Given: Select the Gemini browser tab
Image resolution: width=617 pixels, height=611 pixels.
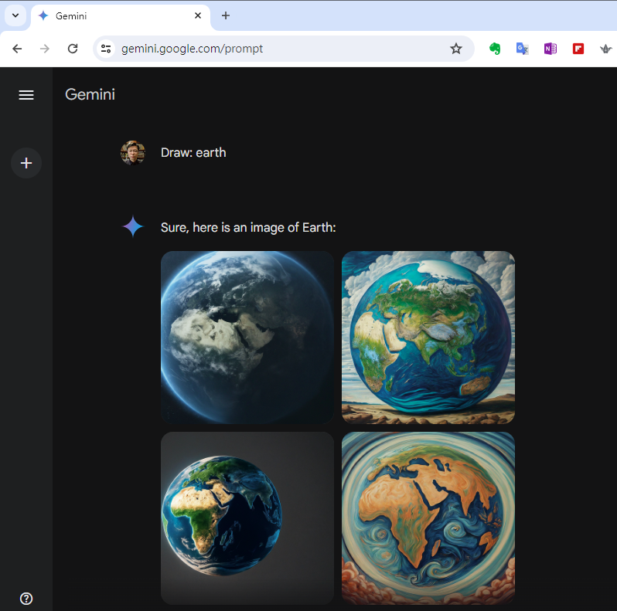Looking at the screenshot, I should click(x=120, y=16).
